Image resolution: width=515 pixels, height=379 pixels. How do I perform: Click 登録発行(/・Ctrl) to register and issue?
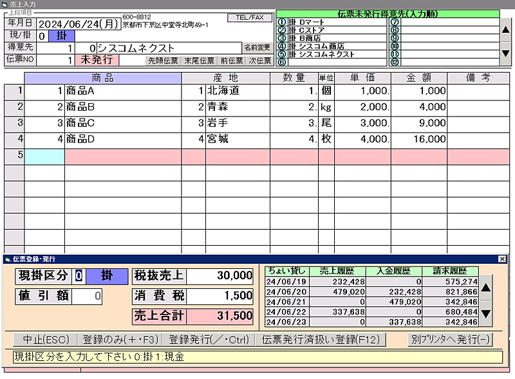207,339
